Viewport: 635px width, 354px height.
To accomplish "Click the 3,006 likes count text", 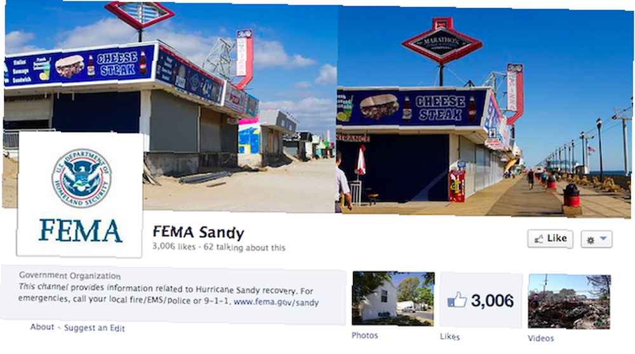I will (174, 246).
